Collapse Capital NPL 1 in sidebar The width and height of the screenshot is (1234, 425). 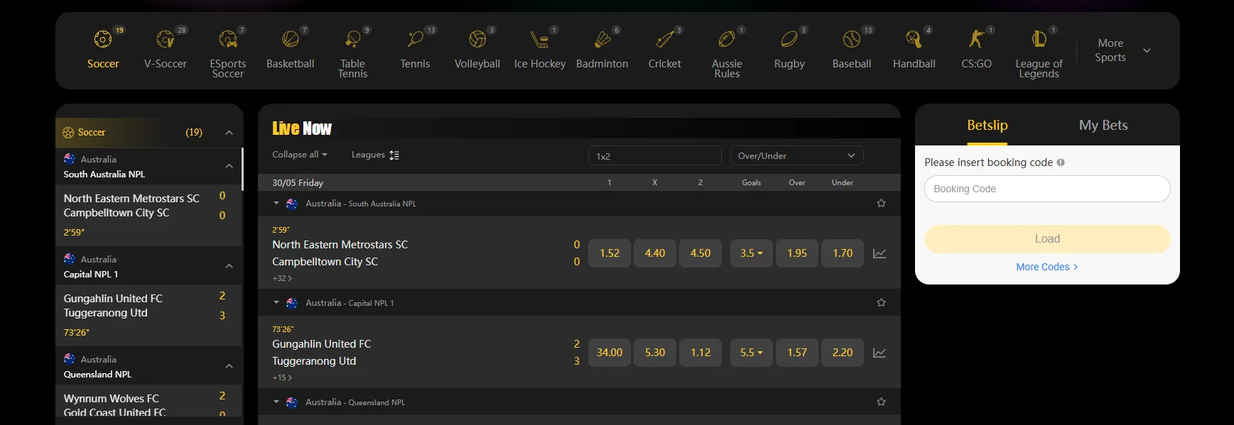(x=229, y=267)
